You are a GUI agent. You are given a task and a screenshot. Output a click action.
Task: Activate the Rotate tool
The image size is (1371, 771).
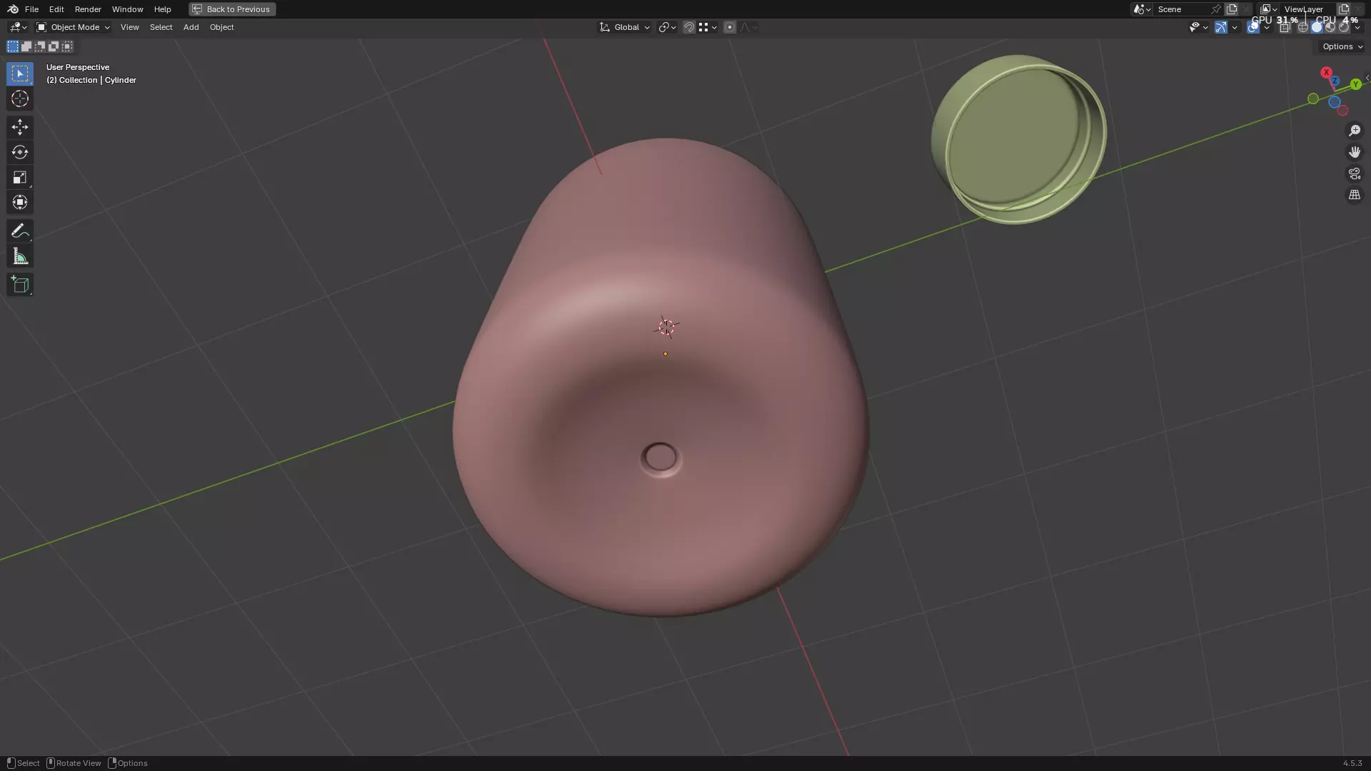click(20, 152)
